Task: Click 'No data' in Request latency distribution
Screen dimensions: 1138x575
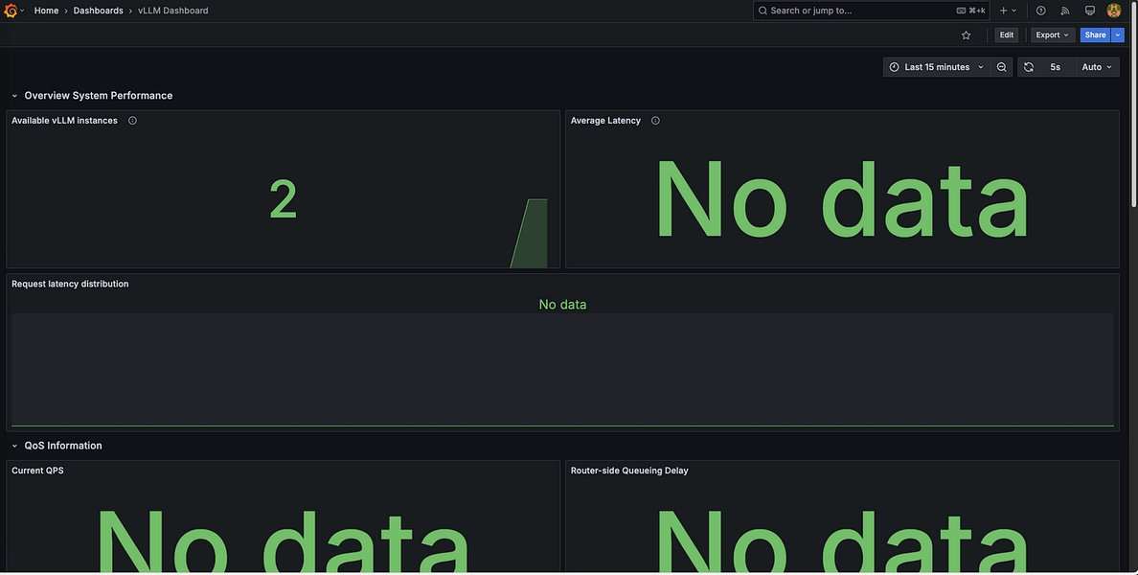Action: [x=562, y=304]
